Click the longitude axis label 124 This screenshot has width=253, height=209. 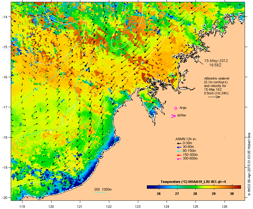click(x=167, y=207)
